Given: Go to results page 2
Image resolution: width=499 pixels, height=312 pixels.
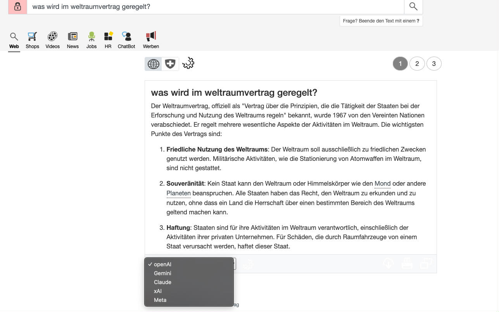Looking at the screenshot, I should coord(417,64).
